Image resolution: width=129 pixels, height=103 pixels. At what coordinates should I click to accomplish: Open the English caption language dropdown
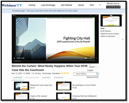coord(93,67)
